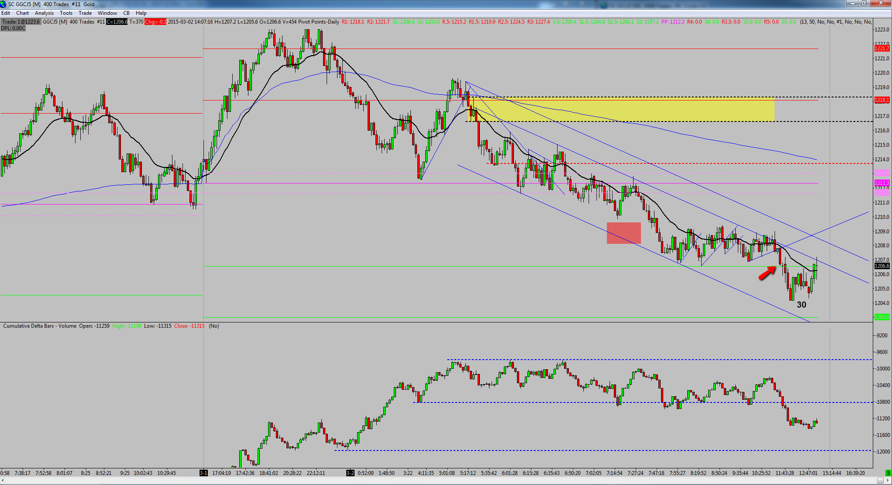This screenshot has width=892, height=485.
Task: Click the scrollbar's left arrow button
Action: click(x=3, y=481)
